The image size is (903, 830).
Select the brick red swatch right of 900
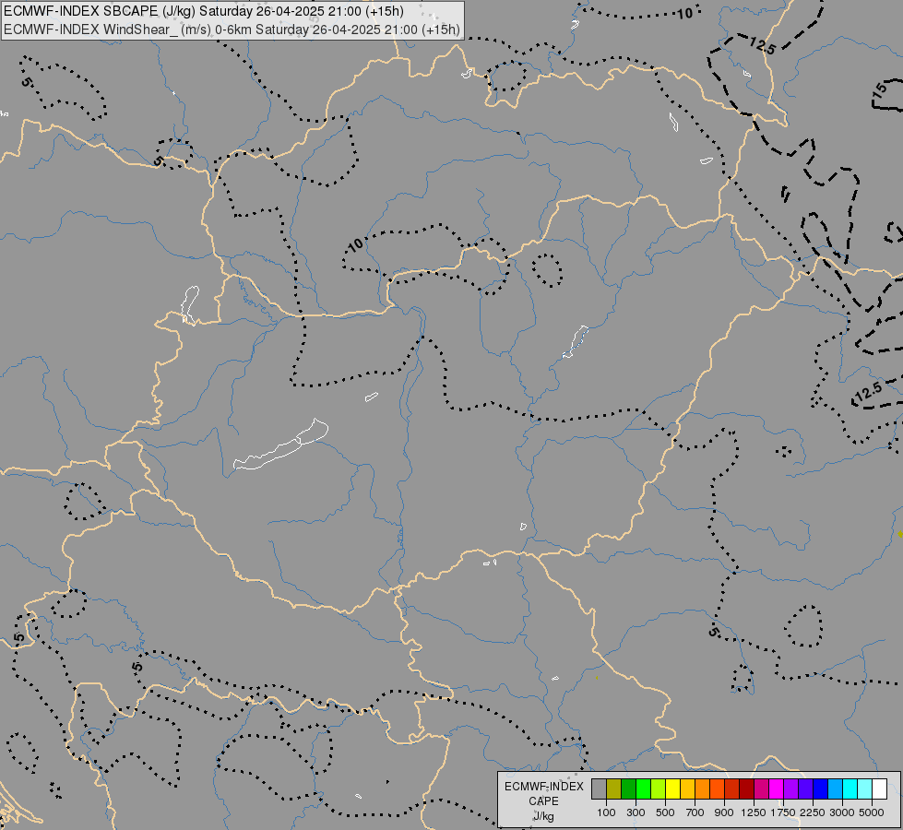[731, 789]
